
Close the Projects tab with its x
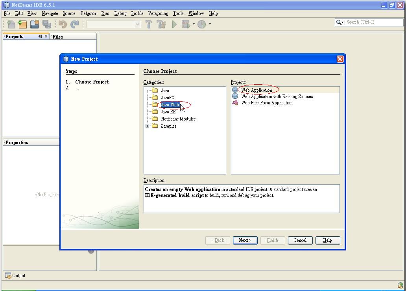[46, 36]
